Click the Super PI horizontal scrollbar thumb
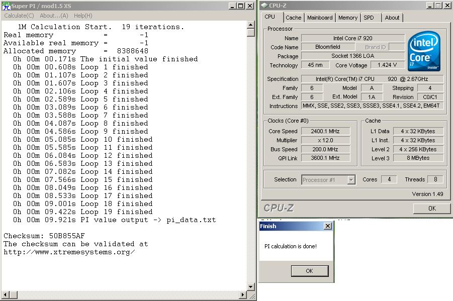The width and height of the screenshot is (453, 301). pos(13,294)
